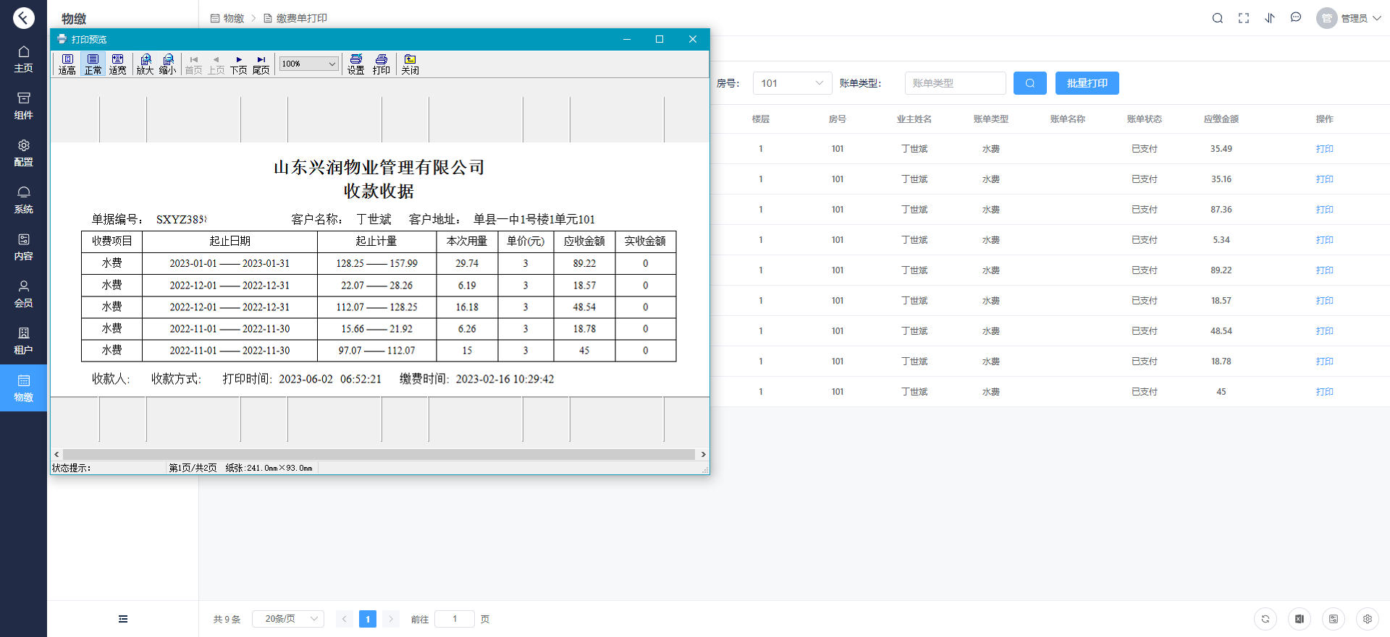Click the 应缴金额 column header
This screenshot has width=1390, height=637.
1221,119
